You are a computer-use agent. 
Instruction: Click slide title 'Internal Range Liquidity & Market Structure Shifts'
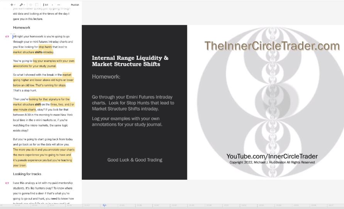[130, 61]
